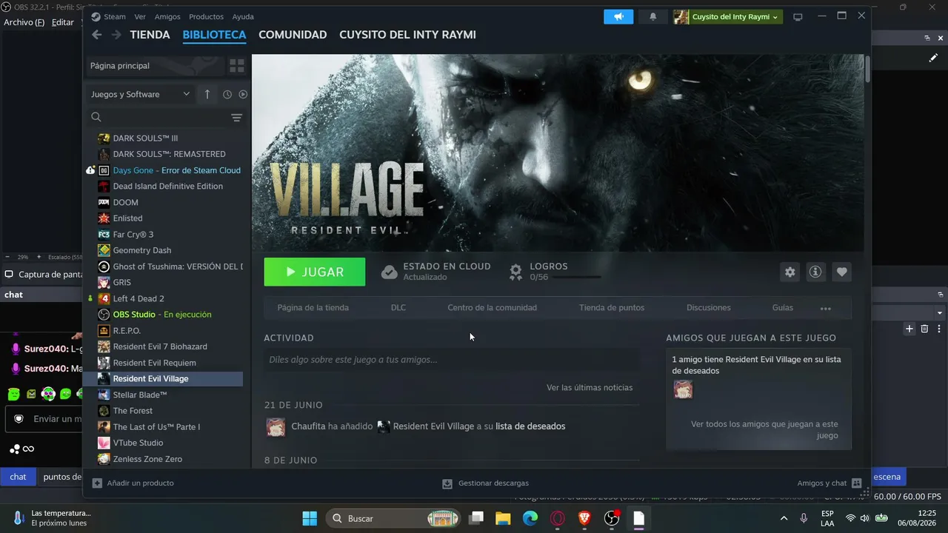Open Brave browser from the taskbar

584,518
